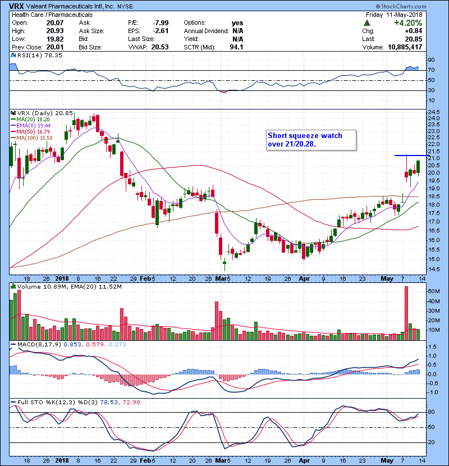Click the stochastic %K value 78.53

click(x=109, y=402)
